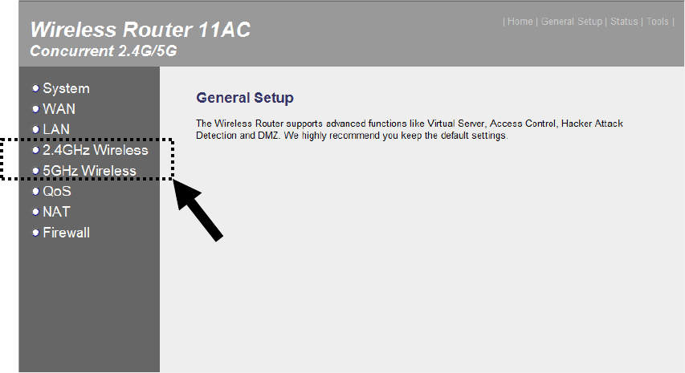
Task: Open 5GHz Wireless settings
Action: pos(90,171)
